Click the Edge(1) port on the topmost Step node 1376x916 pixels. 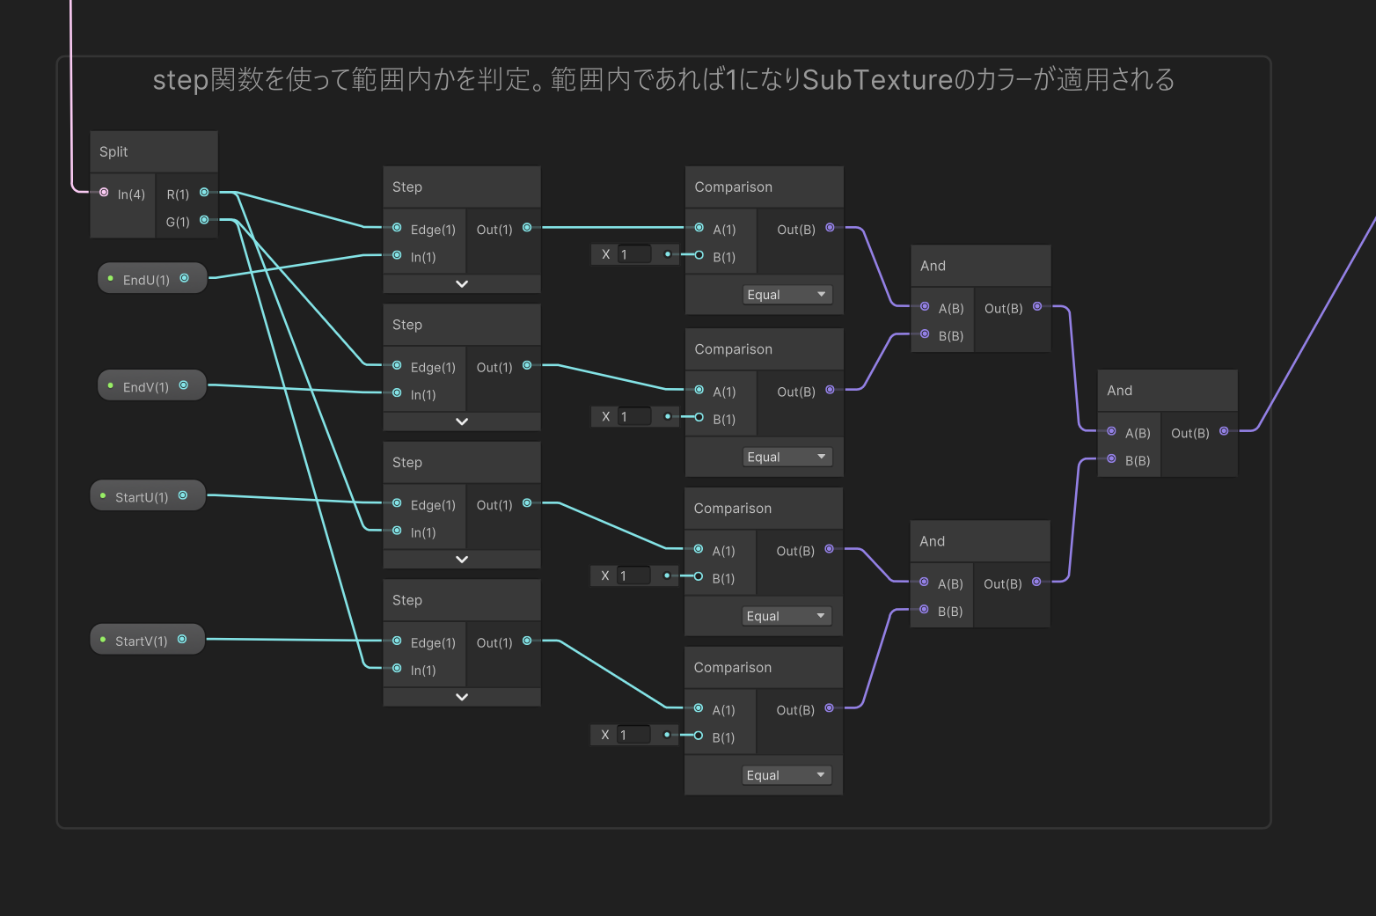(x=398, y=229)
